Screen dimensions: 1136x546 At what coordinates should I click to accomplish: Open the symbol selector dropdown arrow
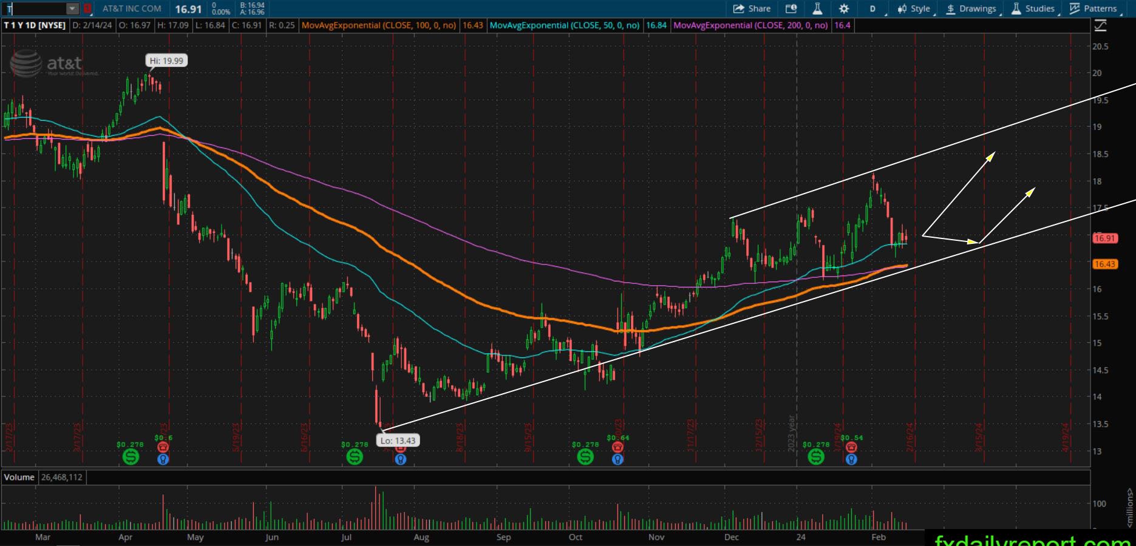coord(72,8)
